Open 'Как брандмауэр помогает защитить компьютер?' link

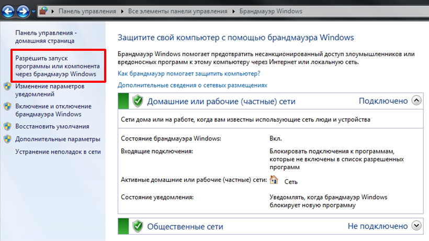point(189,73)
